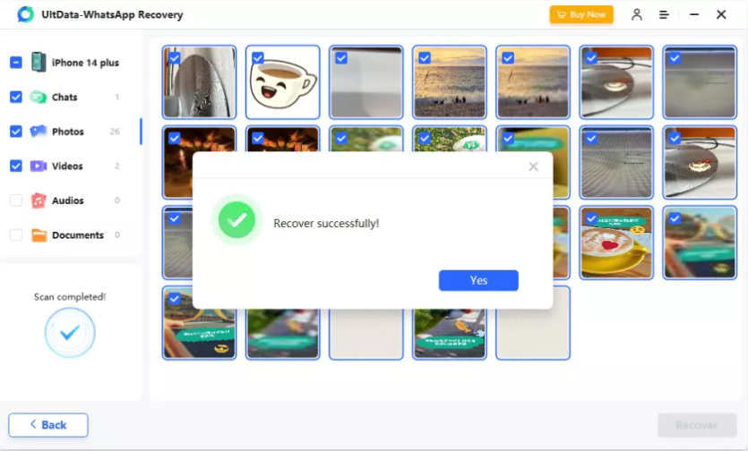Uncheck the Videos checkbox

16,166
